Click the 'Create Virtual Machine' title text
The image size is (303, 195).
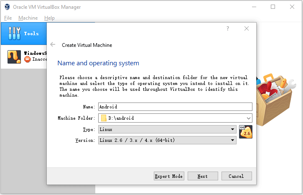[x=87, y=45]
